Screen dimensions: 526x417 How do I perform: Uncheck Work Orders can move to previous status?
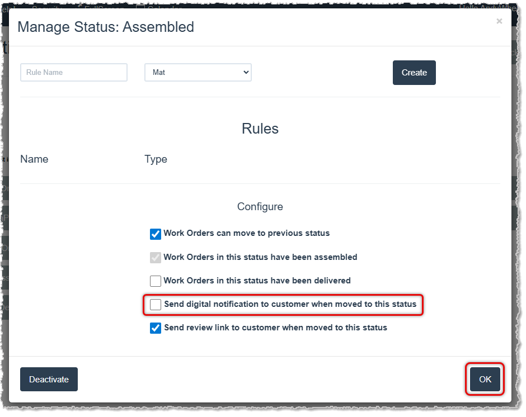(x=155, y=234)
